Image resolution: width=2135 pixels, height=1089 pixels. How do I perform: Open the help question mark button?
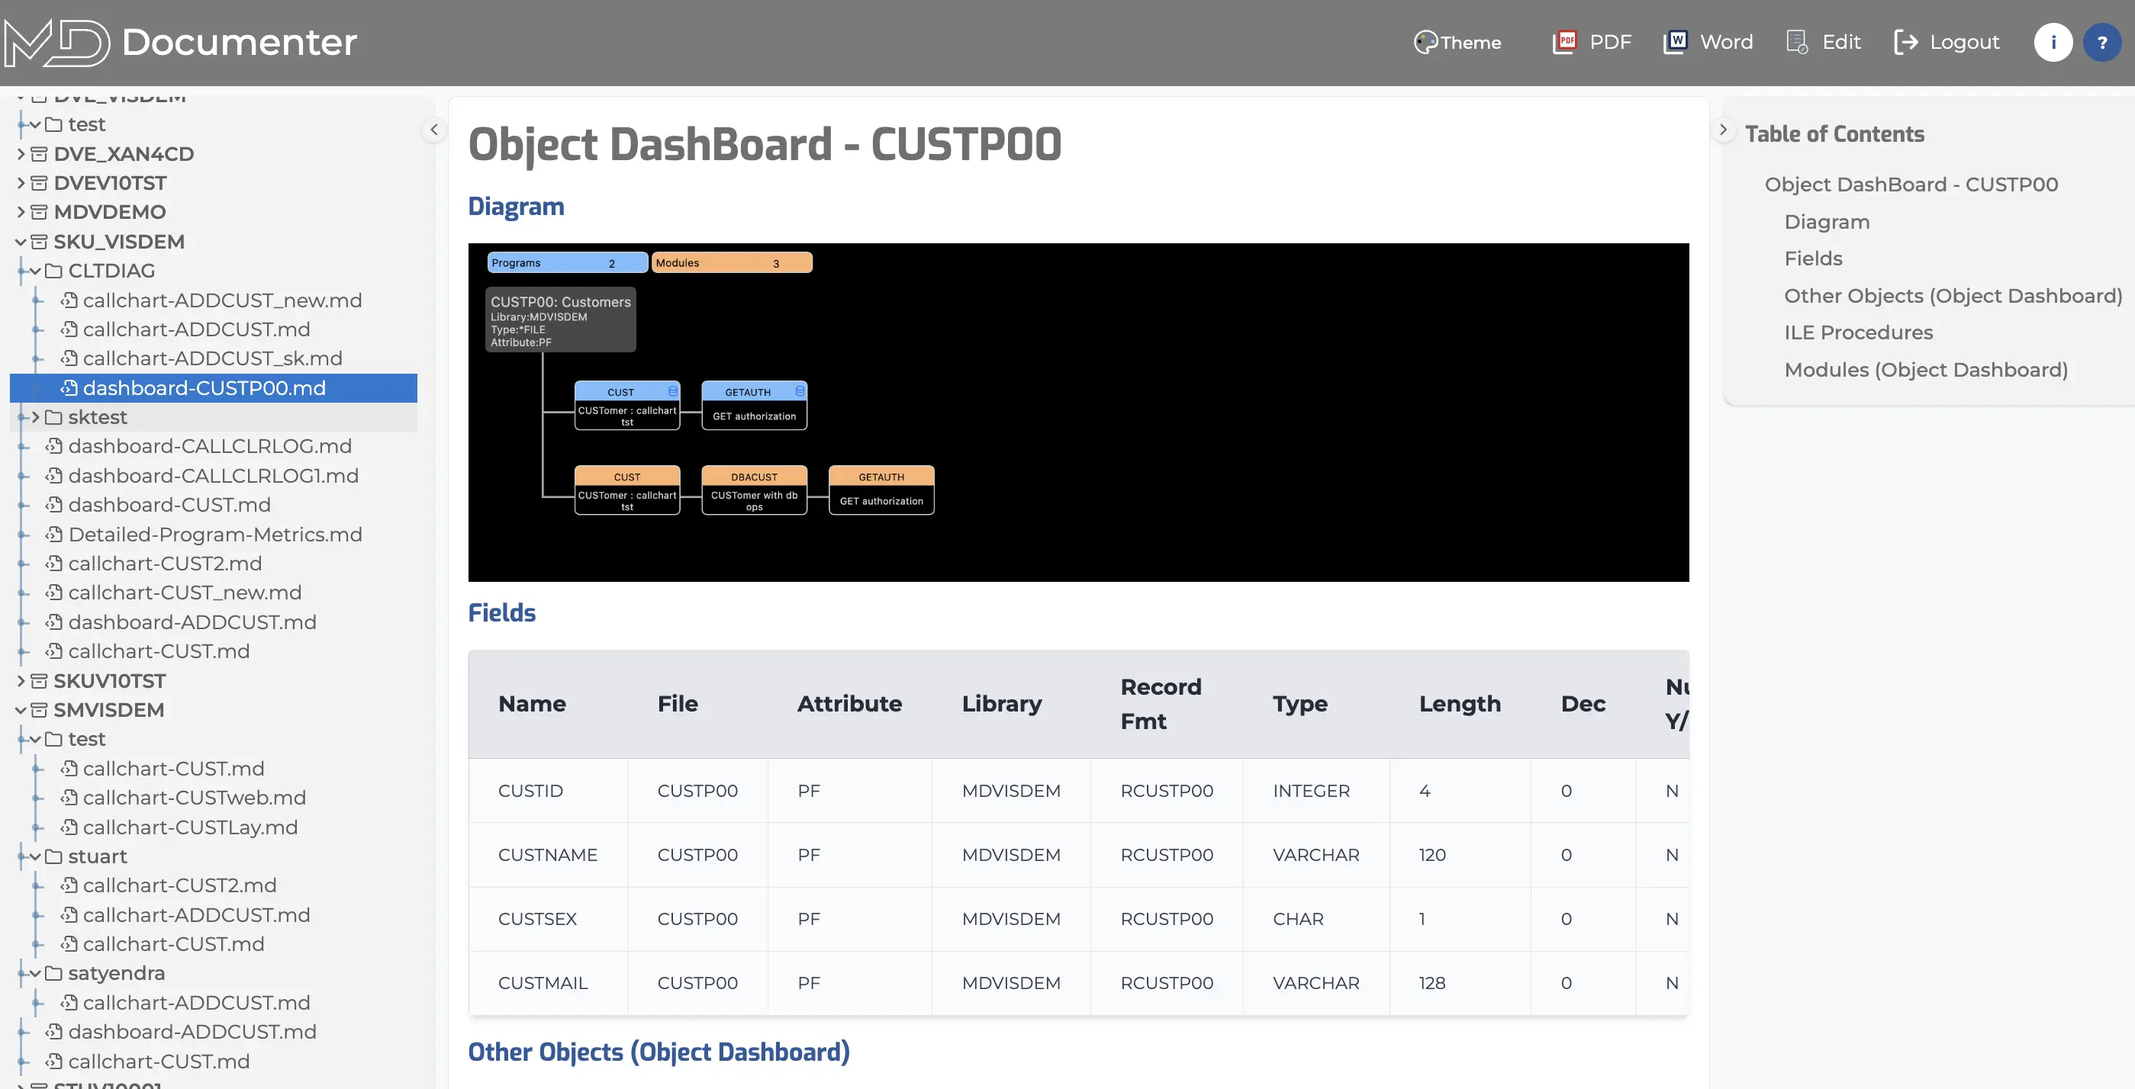(2102, 42)
